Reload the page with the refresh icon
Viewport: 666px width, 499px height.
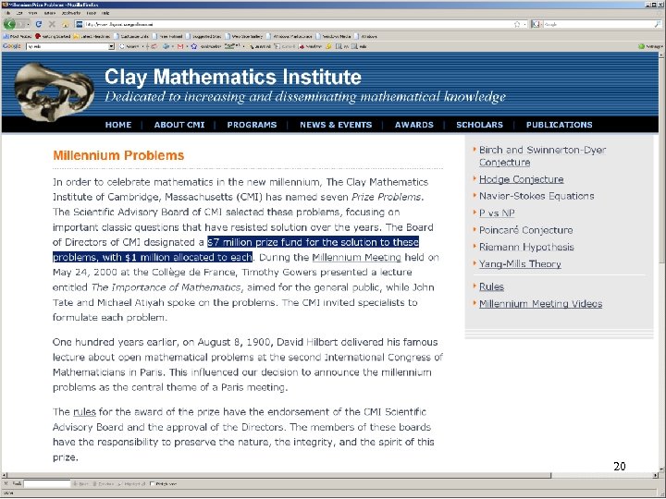point(39,24)
